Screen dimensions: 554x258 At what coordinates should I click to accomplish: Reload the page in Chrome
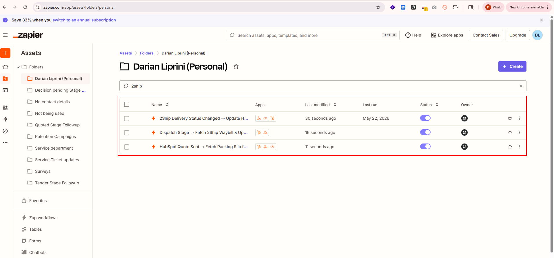pyautogui.click(x=25, y=7)
